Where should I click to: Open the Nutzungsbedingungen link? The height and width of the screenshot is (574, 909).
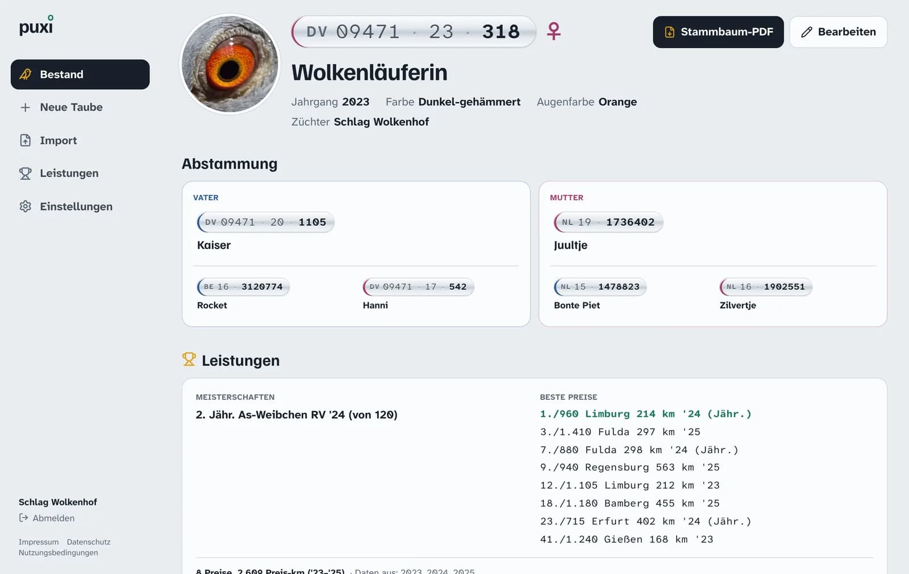(x=59, y=552)
